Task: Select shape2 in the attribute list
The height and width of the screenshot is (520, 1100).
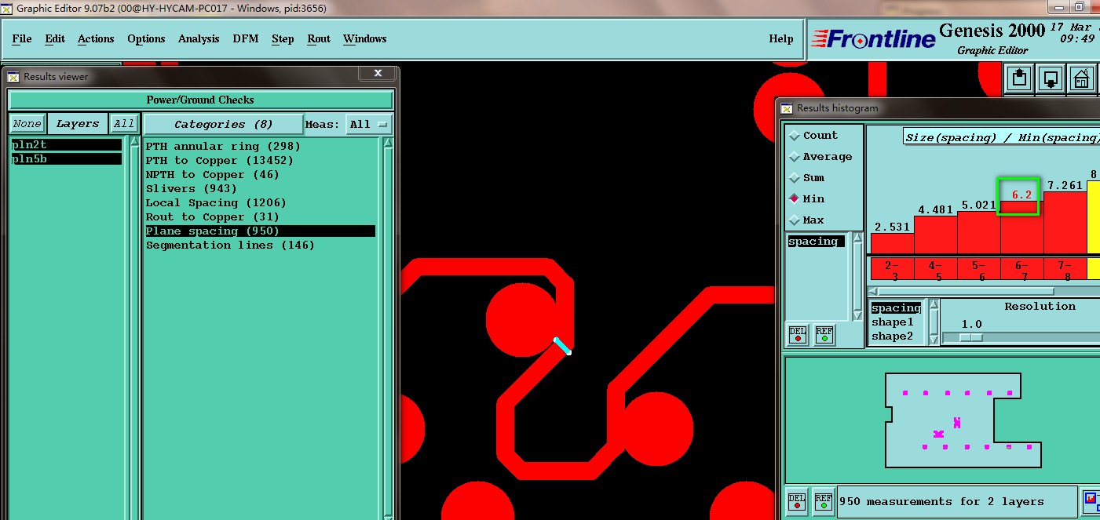Action: point(893,336)
